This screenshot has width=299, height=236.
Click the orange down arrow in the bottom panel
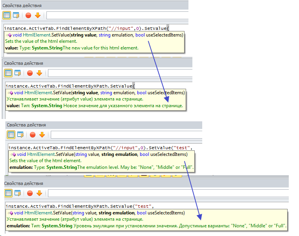coord(39,193)
